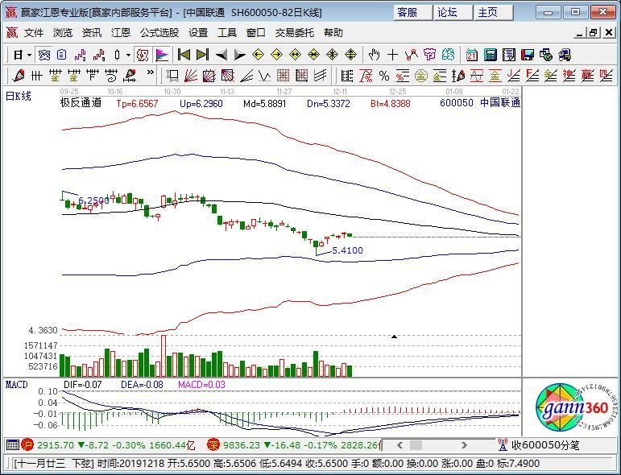Image resolution: width=621 pixels, height=475 pixels.
Task: Click the 600050 stock code text
Action: (x=456, y=103)
